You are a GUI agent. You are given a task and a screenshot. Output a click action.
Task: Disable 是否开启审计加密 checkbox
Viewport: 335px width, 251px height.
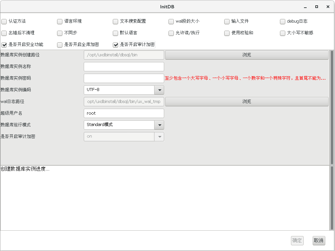[x=115, y=45]
